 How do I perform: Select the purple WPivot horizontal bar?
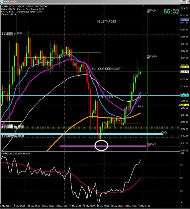103,146
